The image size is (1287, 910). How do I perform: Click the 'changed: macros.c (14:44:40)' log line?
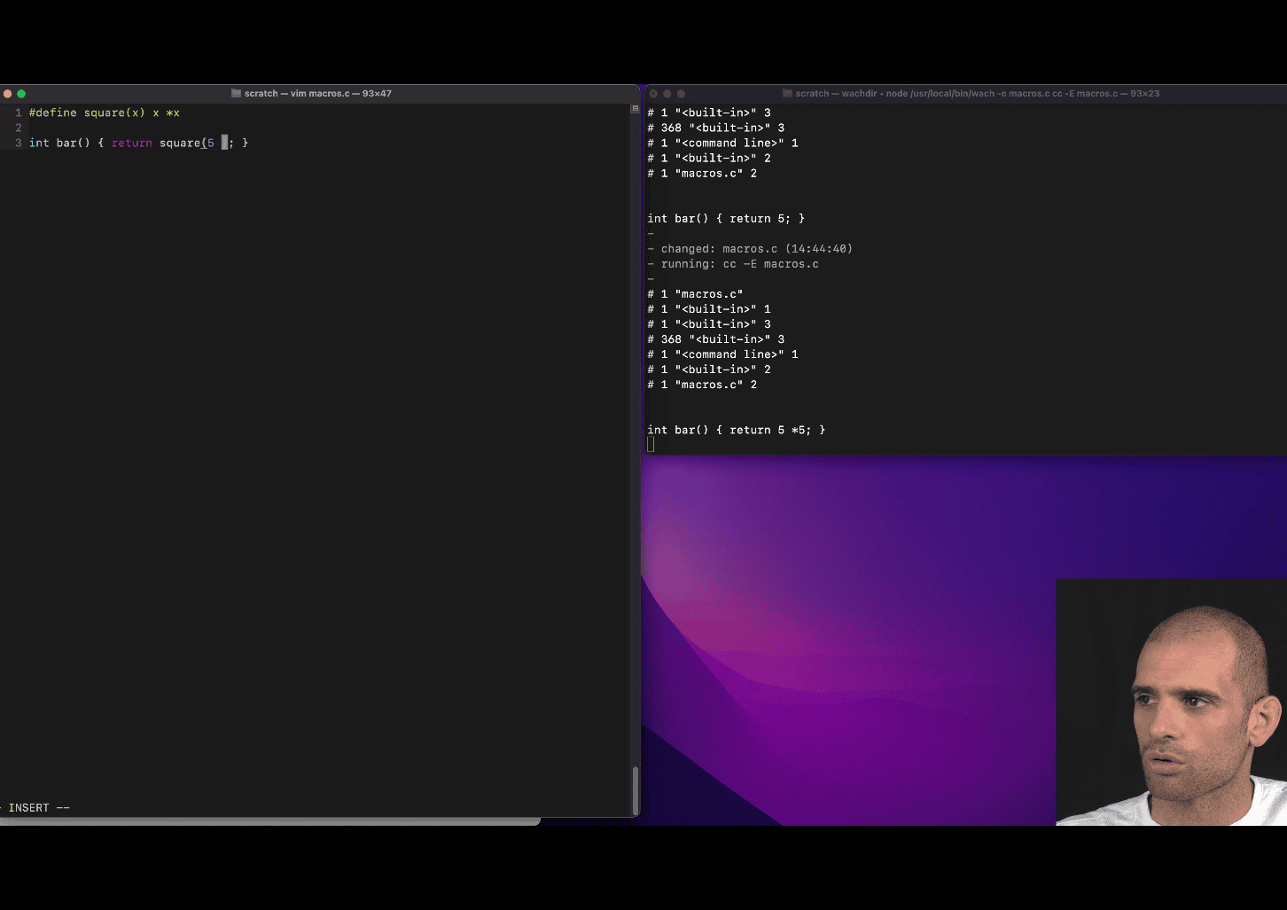pos(756,249)
